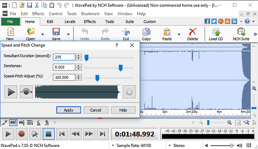Image resolution: width=258 pixels, height=149 pixels.
Task: Expand the Paste button dropdown arrow
Action: click(x=179, y=34)
